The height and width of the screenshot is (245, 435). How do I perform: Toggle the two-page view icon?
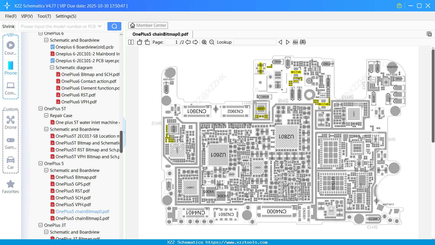click(x=131, y=42)
